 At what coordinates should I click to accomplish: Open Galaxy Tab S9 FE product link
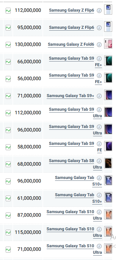[76, 147]
